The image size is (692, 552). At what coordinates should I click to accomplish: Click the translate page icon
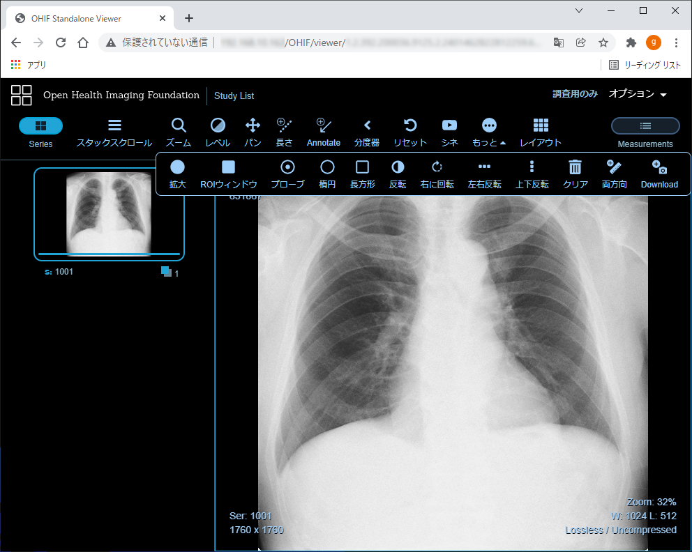click(558, 43)
